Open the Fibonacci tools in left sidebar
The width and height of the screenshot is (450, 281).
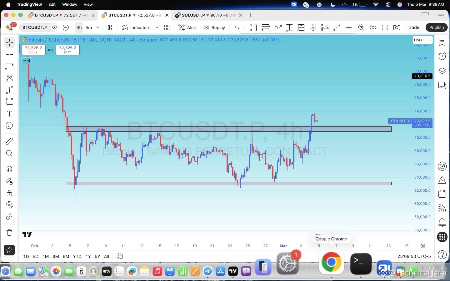pos(9,66)
